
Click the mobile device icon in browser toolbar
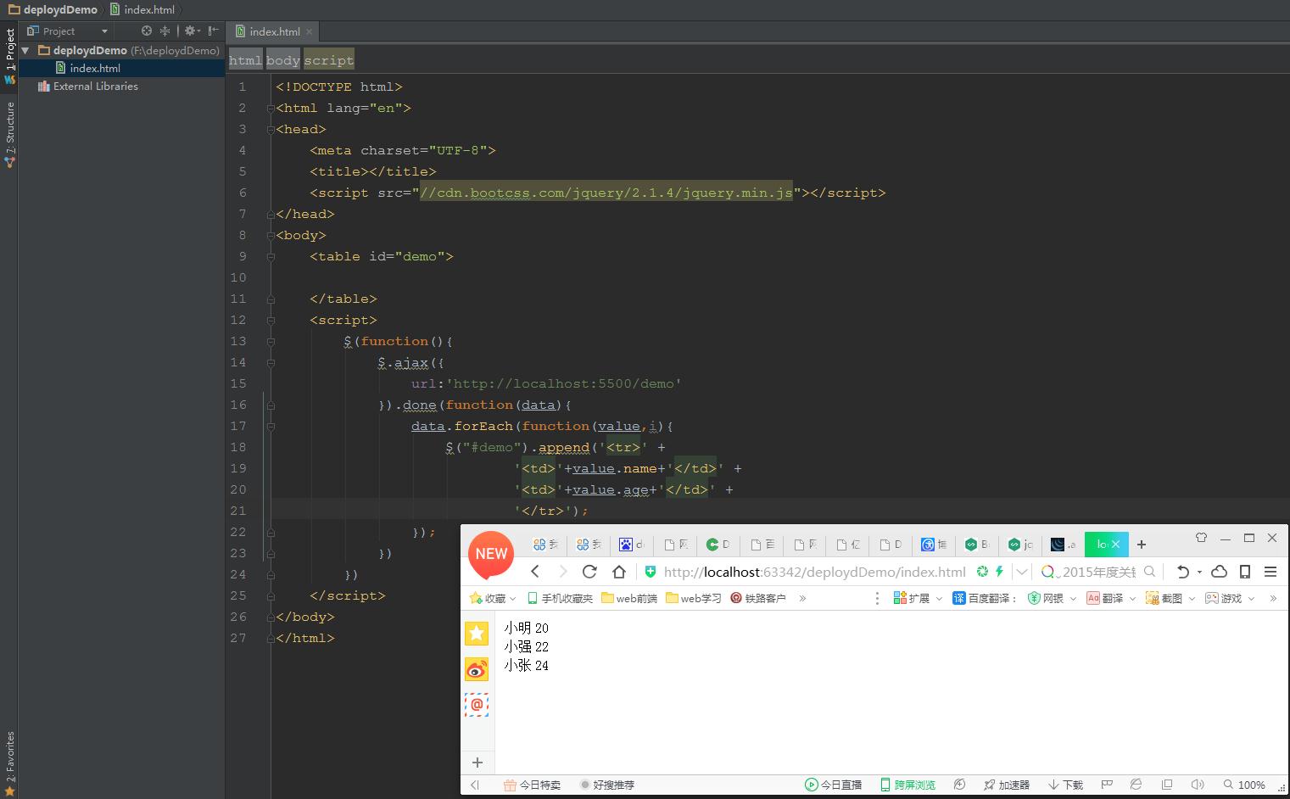[x=1245, y=571]
